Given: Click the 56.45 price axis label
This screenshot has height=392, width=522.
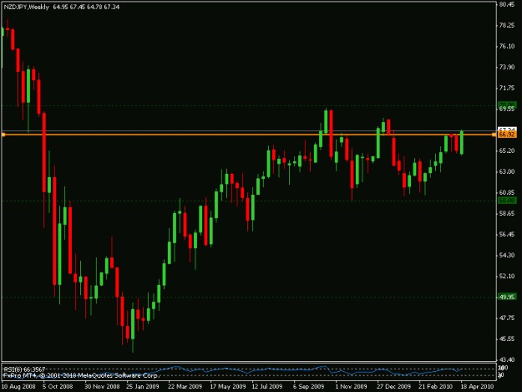Looking at the screenshot, I should click(x=507, y=235).
